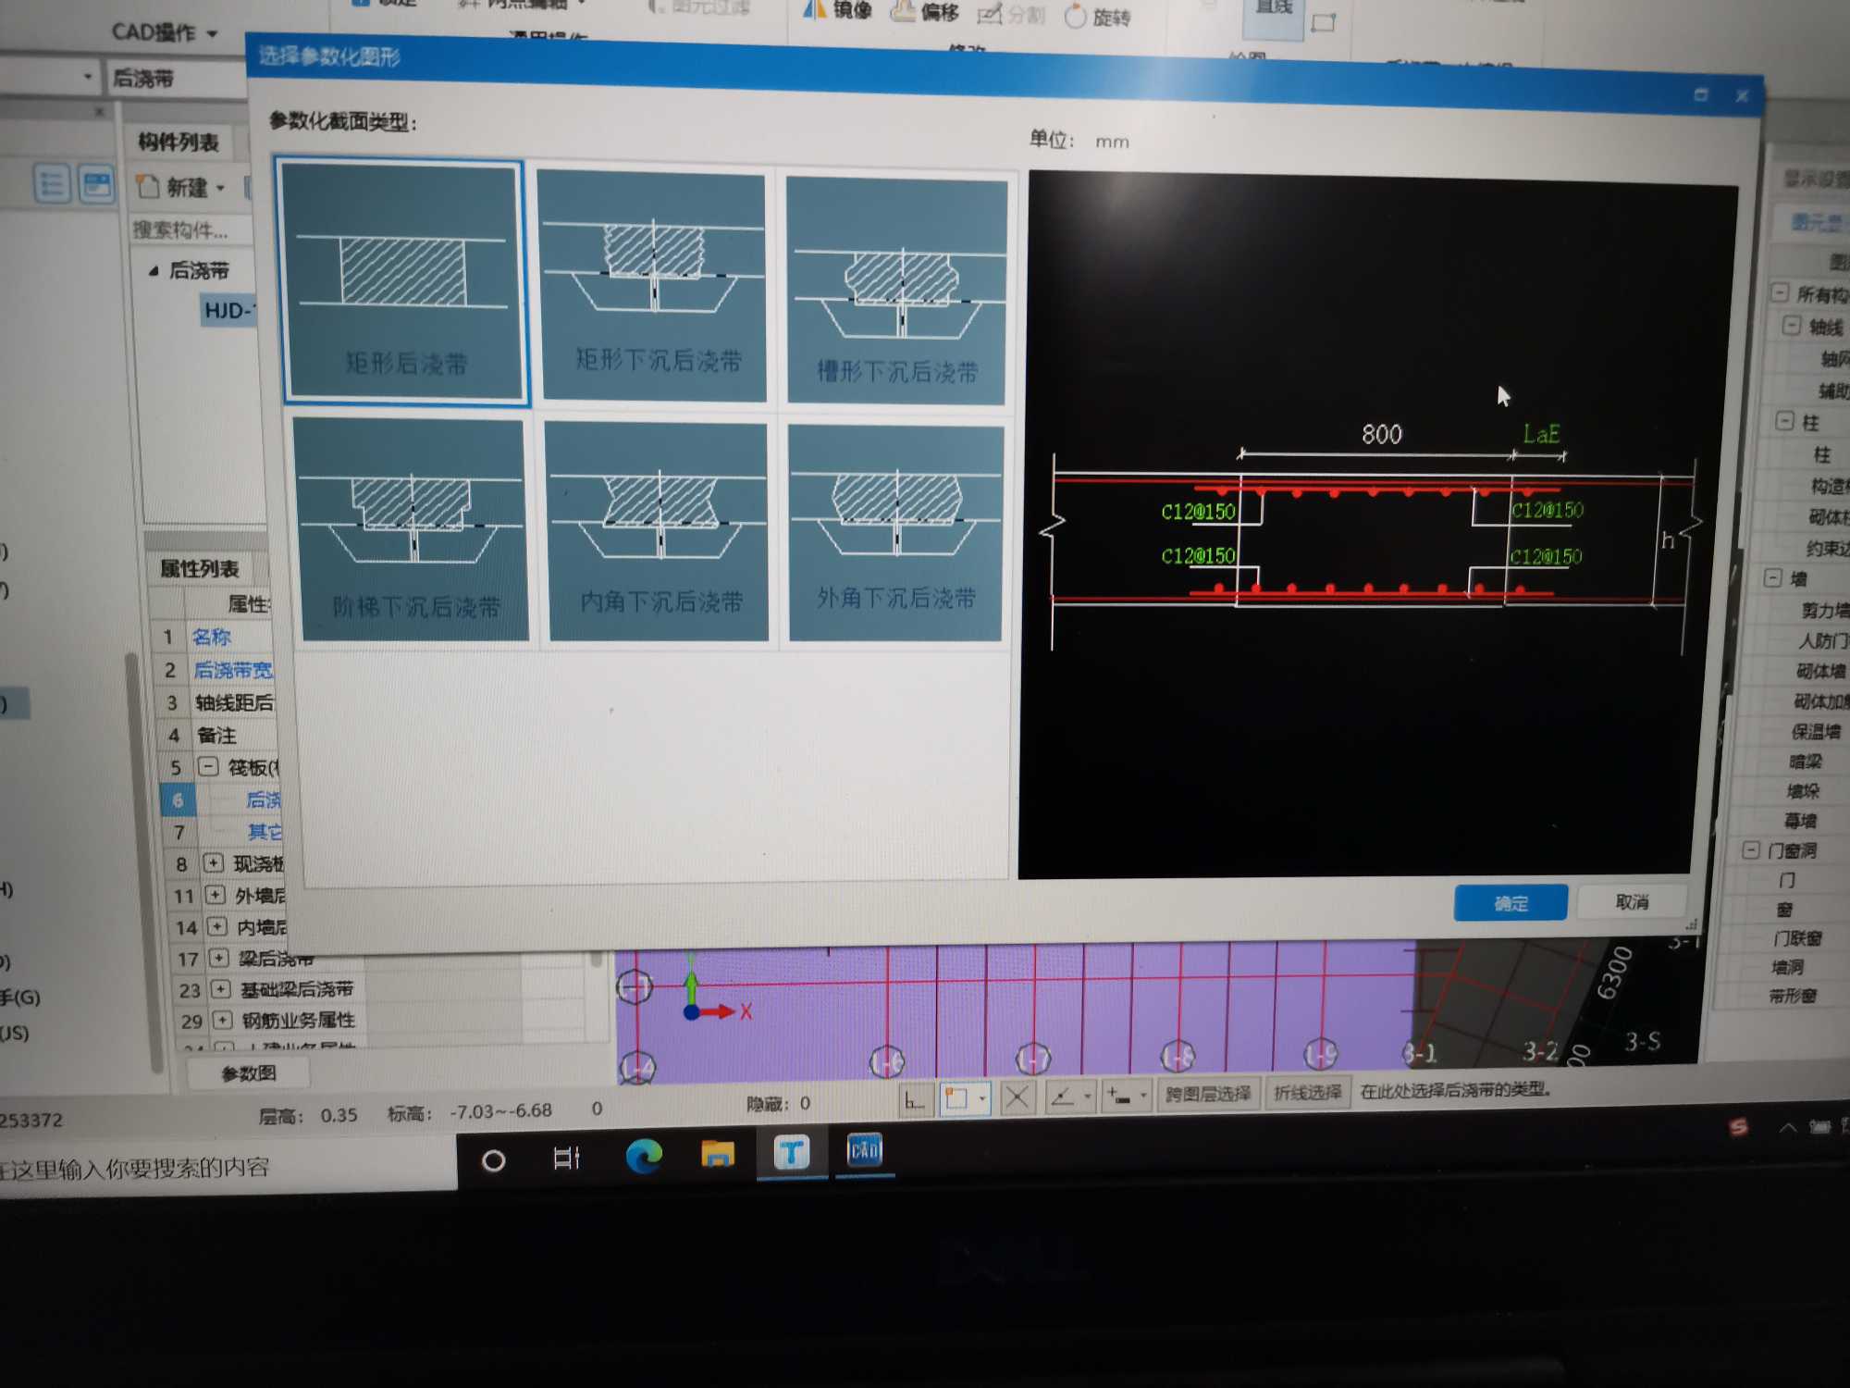Open Task View from the taskbar
1850x1388 pixels.
point(566,1158)
